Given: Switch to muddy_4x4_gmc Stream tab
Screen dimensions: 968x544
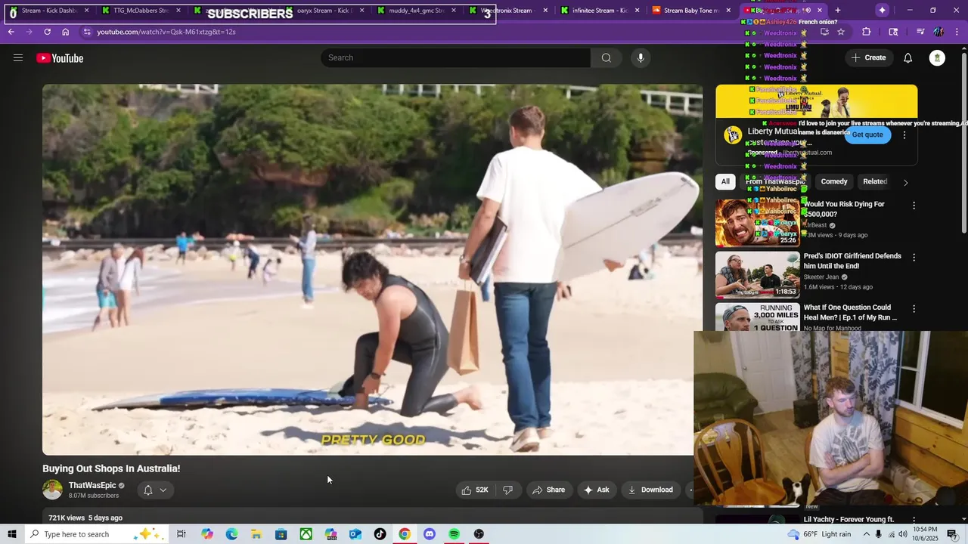Looking at the screenshot, I should point(417,11).
